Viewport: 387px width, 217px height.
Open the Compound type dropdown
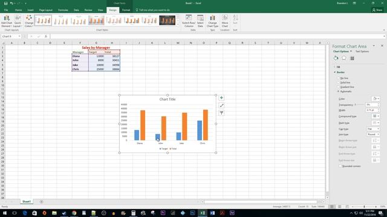376,116
